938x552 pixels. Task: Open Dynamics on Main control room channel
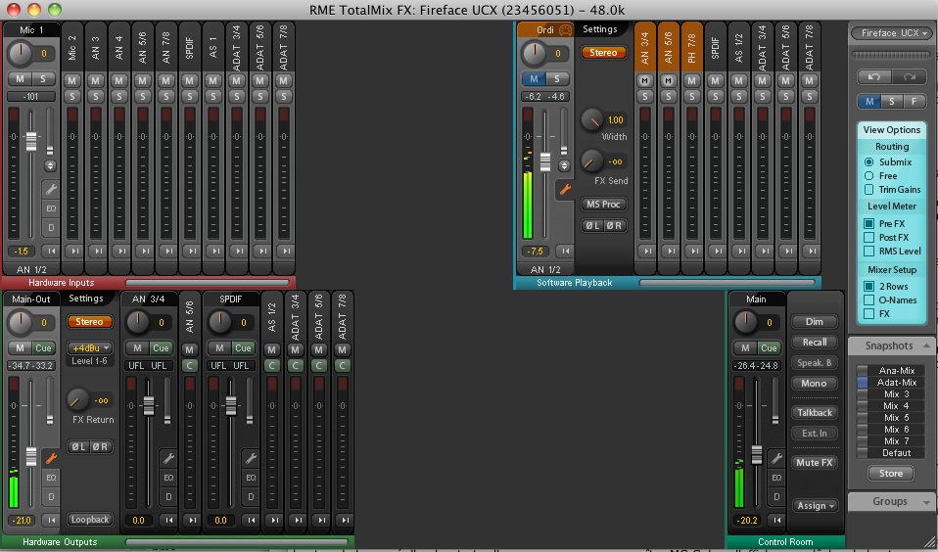tap(776, 497)
